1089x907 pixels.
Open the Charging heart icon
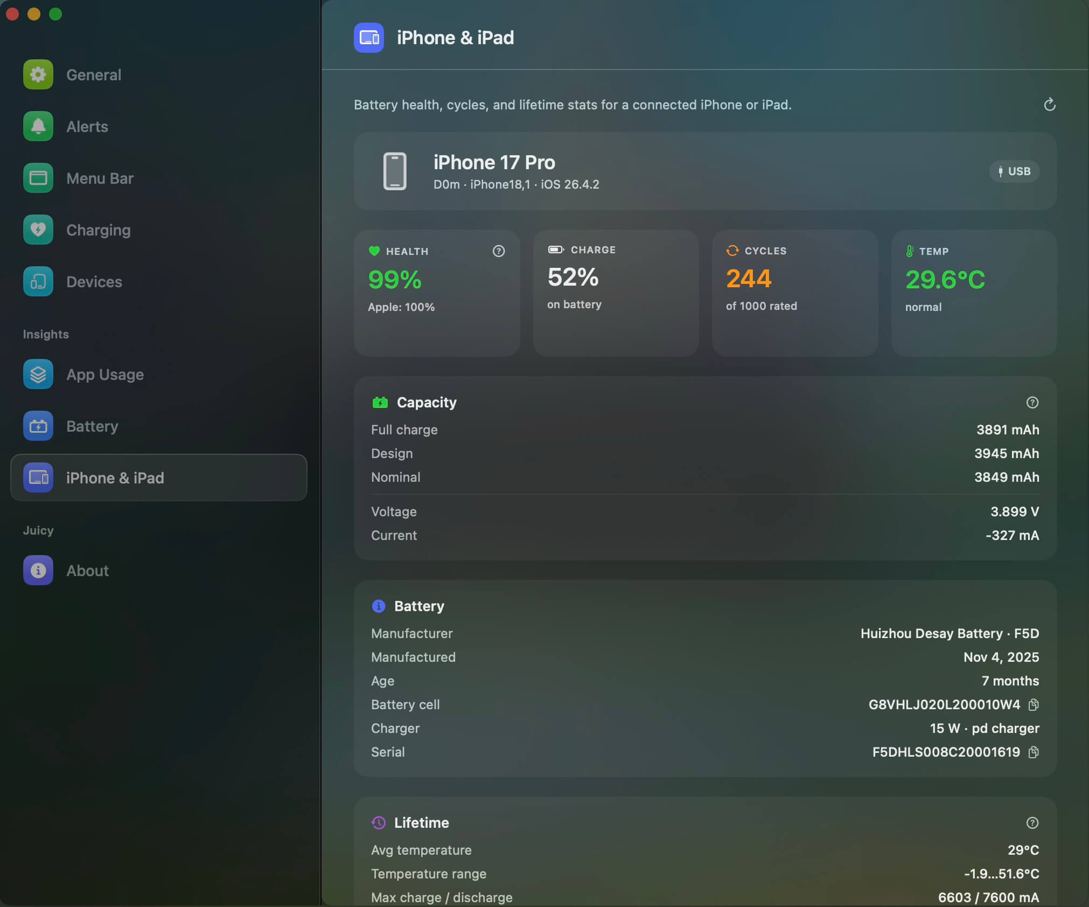pos(38,230)
